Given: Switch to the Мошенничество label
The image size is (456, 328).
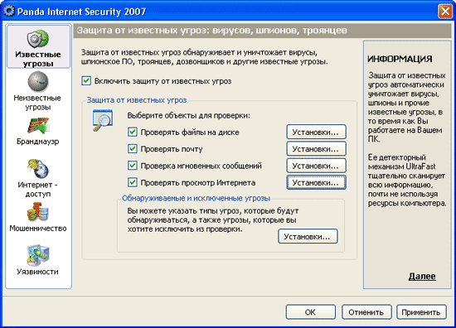Looking at the screenshot, I should pyautogui.click(x=38, y=229).
